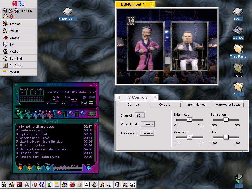This screenshot has width=252, height=189.
Task: Click the playlist Load button
Action: [89, 168]
